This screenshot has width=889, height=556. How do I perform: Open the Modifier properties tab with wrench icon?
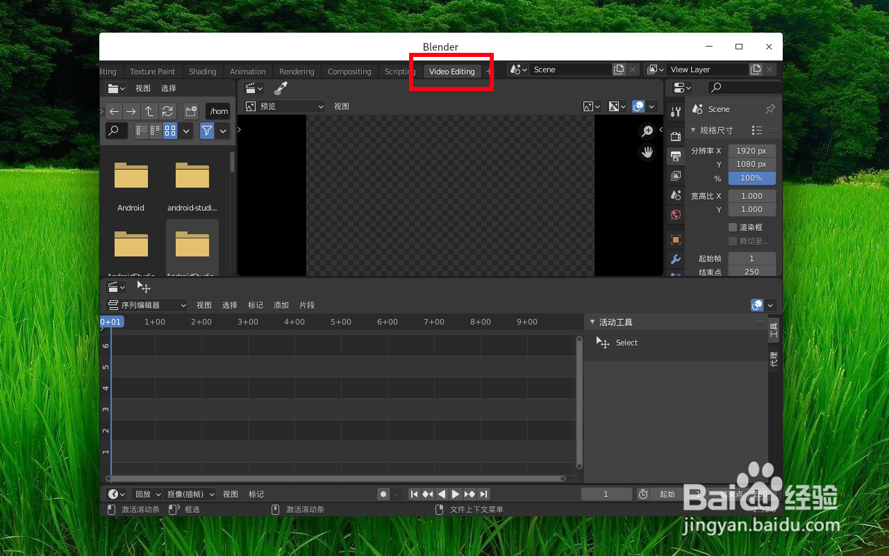[676, 259]
